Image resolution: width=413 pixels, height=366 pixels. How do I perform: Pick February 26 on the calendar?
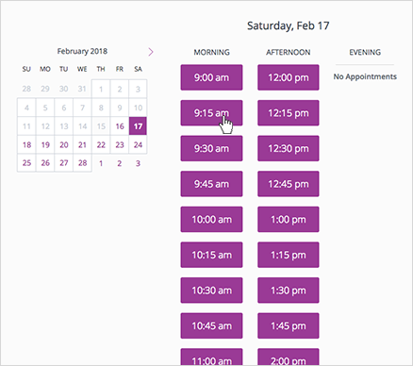[x=45, y=163]
